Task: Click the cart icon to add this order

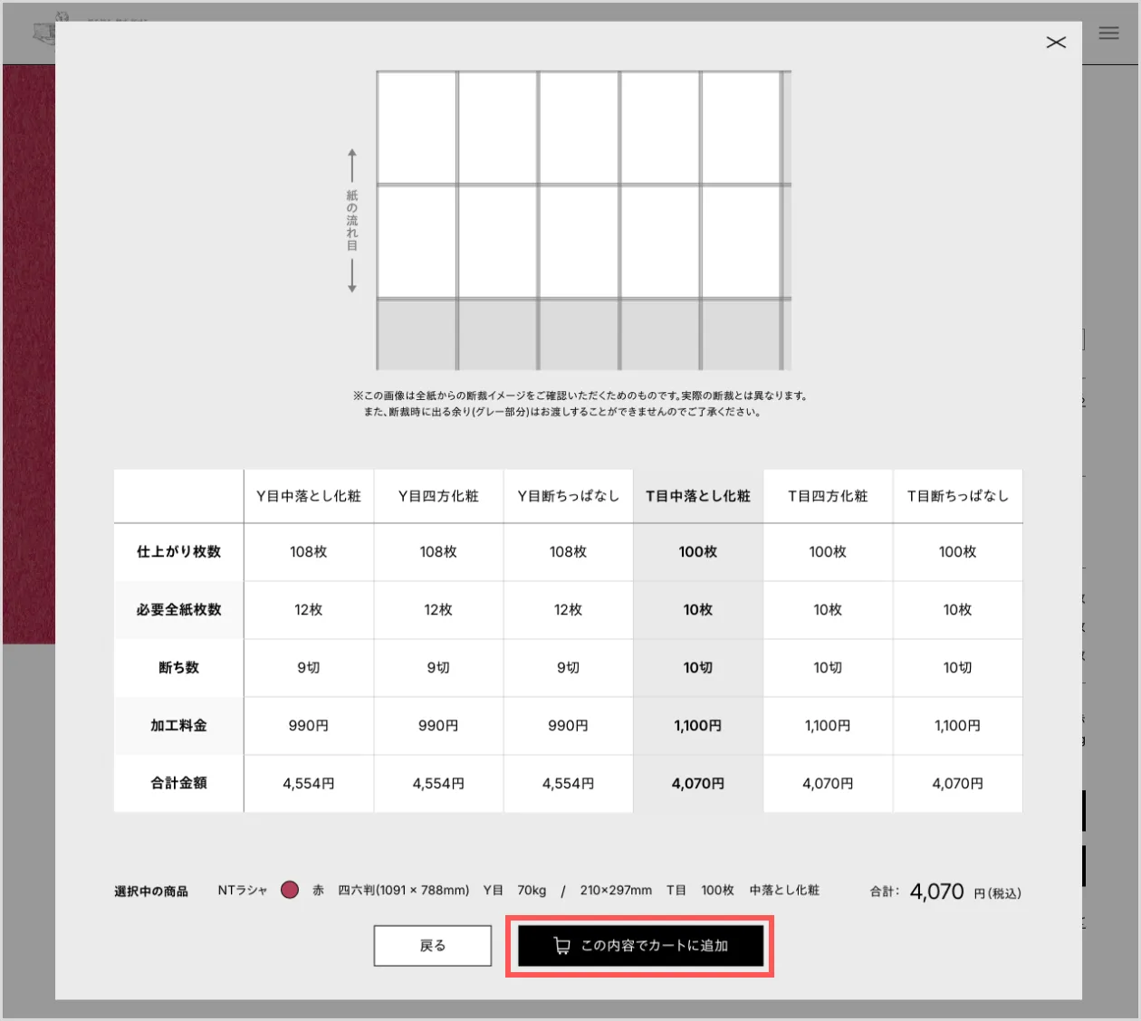Action: (x=562, y=946)
